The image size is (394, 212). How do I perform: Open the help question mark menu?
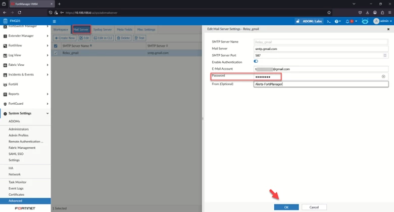click(337, 21)
